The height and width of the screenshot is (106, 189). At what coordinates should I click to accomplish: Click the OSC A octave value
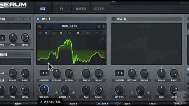46,33
